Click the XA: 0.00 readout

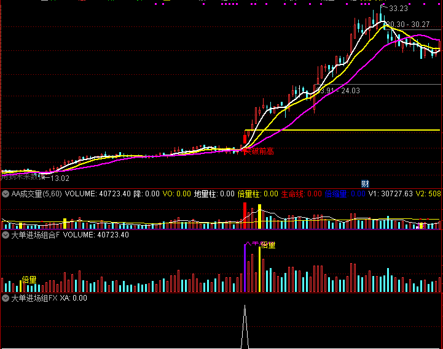(74, 298)
